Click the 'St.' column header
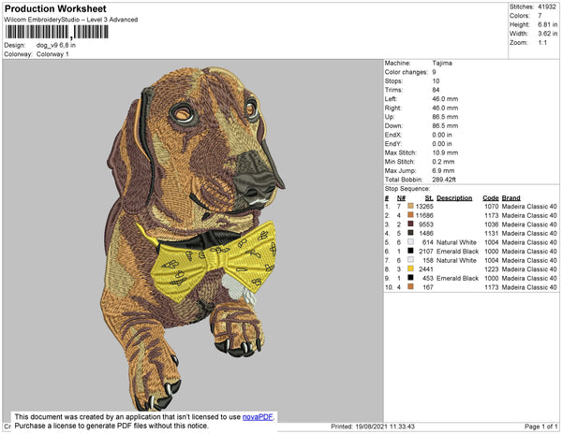The image size is (562, 434). pos(429,198)
